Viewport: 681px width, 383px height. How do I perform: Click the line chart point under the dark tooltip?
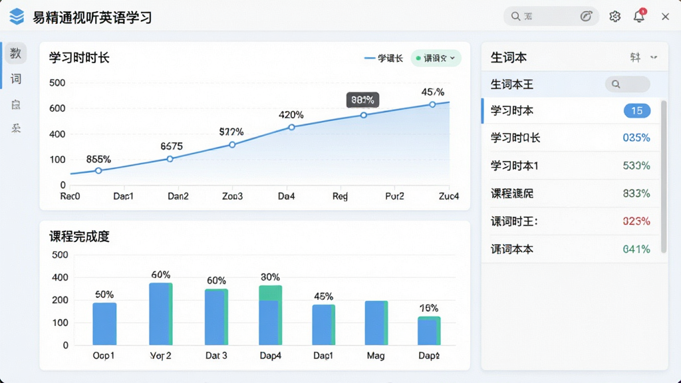coord(364,115)
